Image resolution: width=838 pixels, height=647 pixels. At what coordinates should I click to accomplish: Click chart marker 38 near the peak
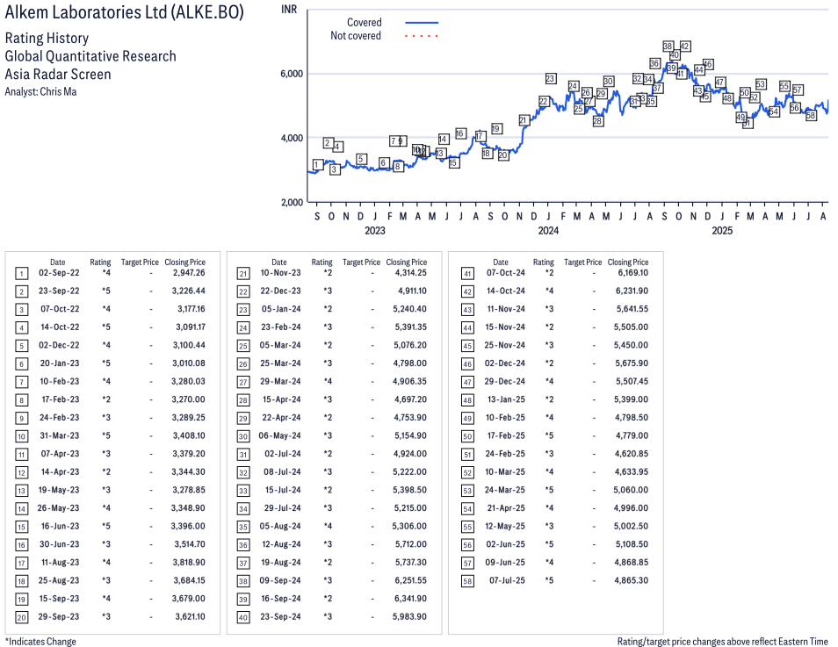668,47
